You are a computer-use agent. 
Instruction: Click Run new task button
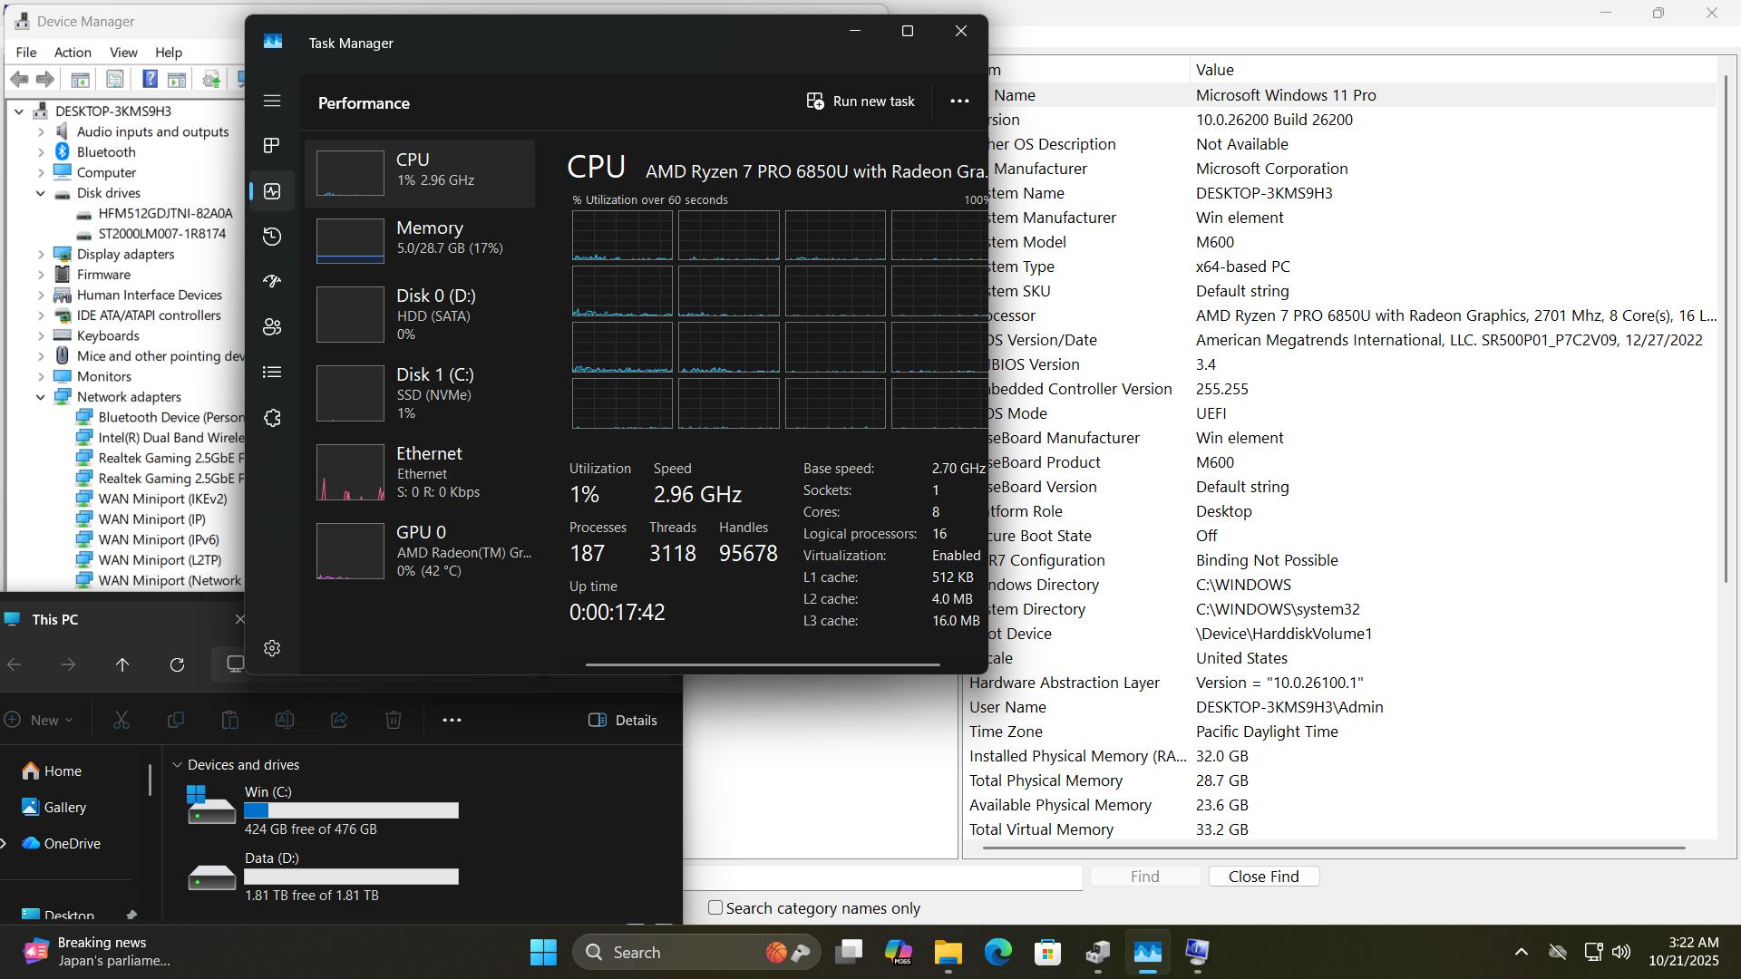(x=861, y=101)
